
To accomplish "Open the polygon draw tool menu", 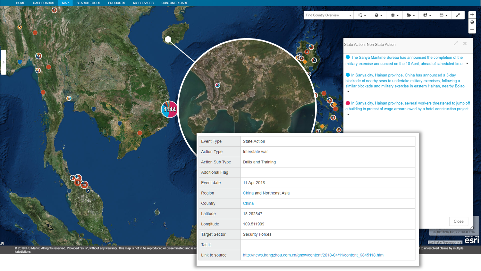I will click(x=362, y=15).
